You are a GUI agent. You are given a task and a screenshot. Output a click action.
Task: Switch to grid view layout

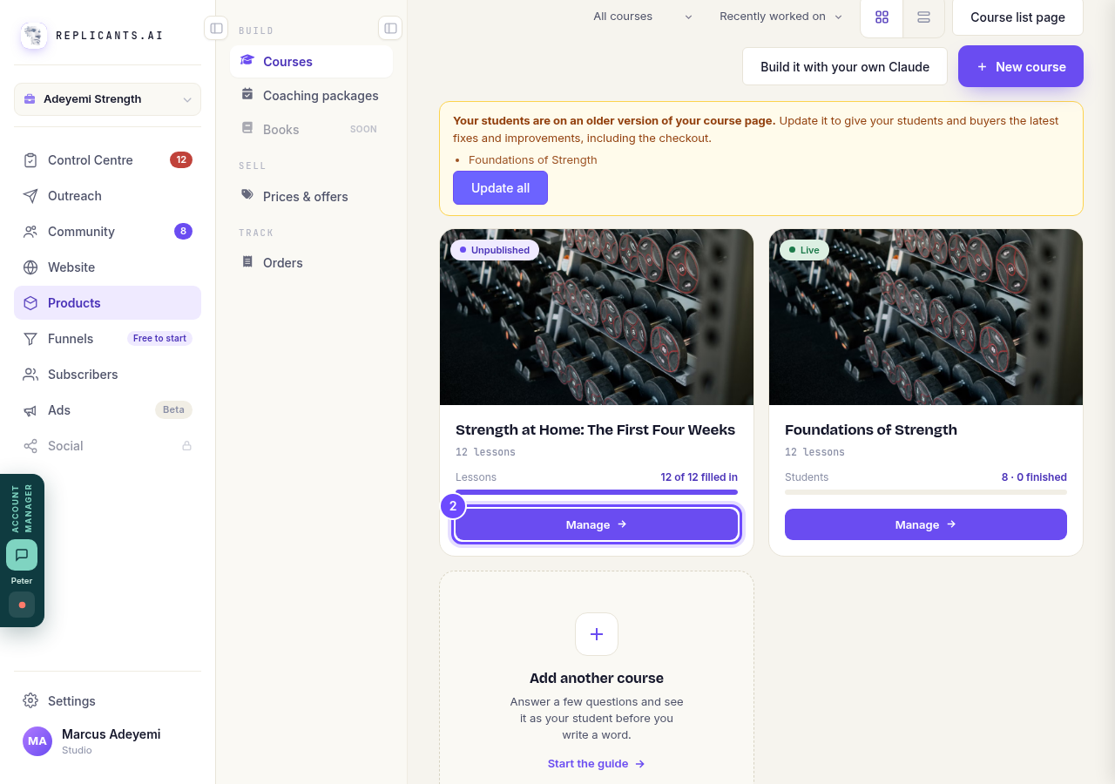click(x=882, y=17)
